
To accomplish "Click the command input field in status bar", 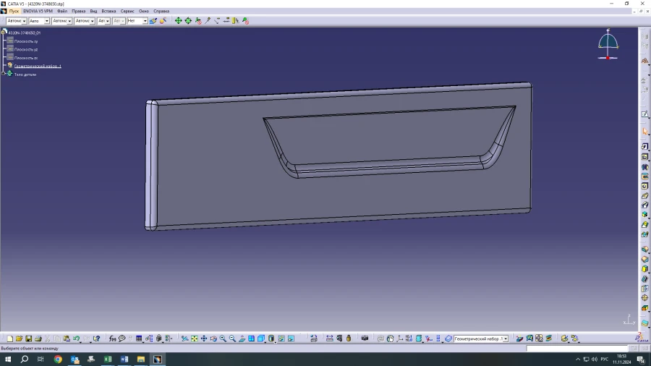I will click(x=579, y=349).
